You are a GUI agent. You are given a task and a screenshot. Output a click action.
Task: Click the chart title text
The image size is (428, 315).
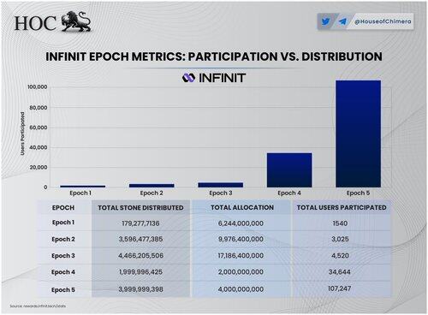[x=214, y=56]
